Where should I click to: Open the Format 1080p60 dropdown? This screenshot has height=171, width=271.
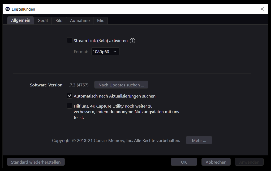click(105, 52)
